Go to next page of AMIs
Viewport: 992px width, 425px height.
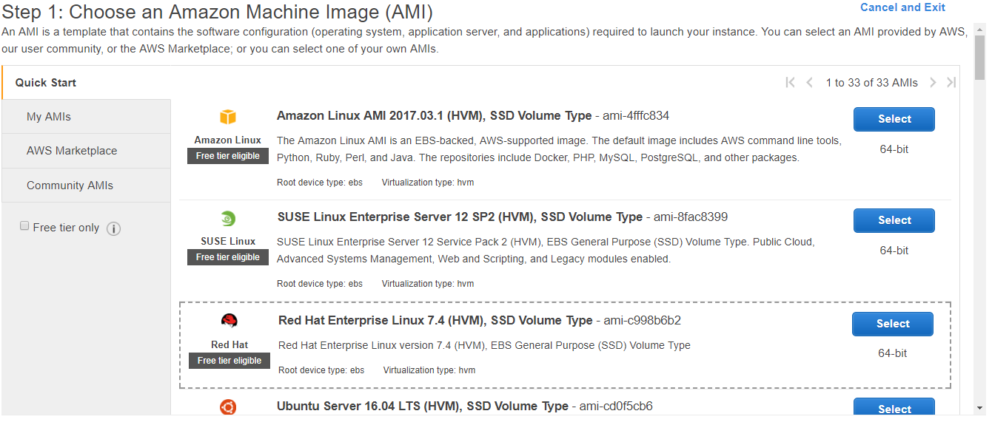[x=933, y=83]
